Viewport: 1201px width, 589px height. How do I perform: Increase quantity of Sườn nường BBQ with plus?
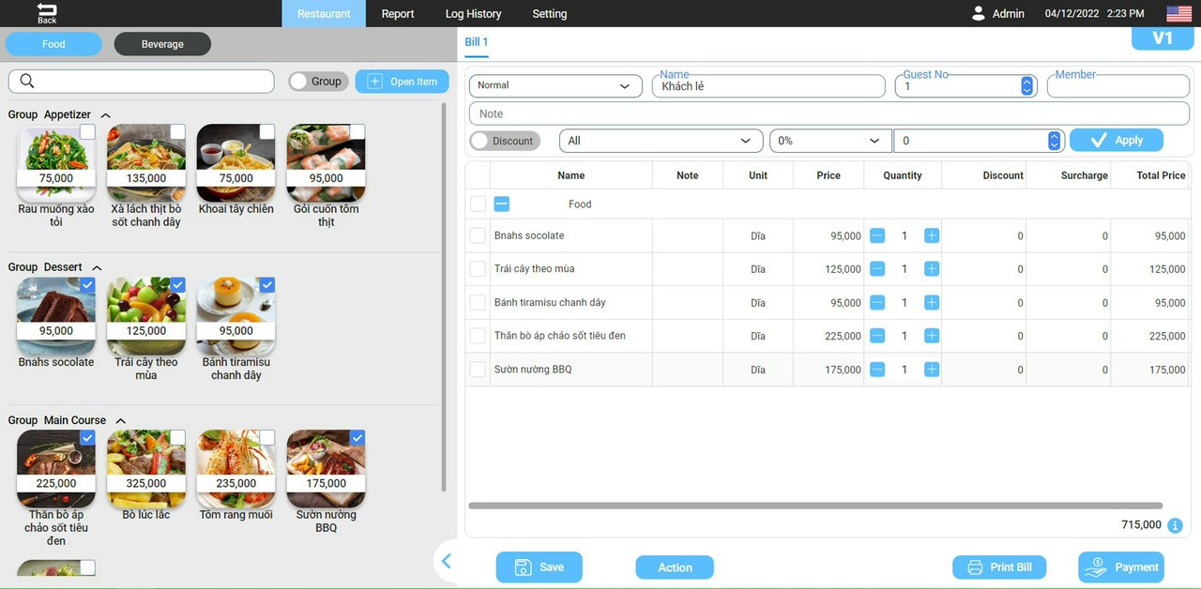(x=932, y=370)
